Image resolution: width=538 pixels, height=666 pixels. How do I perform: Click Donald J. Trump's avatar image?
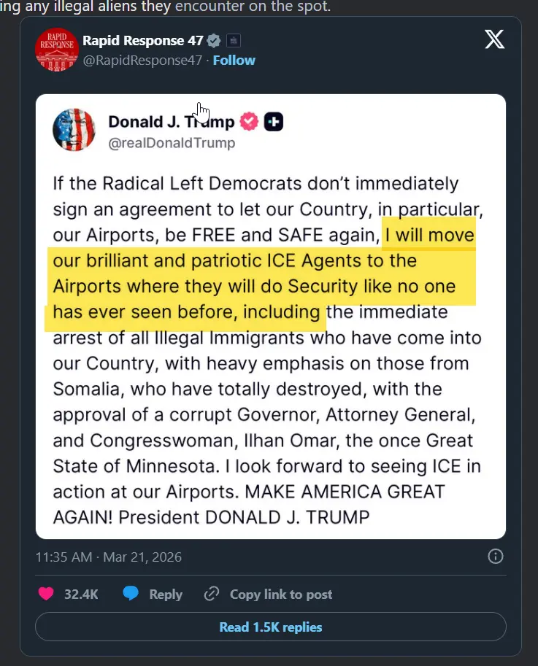click(x=74, y=131)
